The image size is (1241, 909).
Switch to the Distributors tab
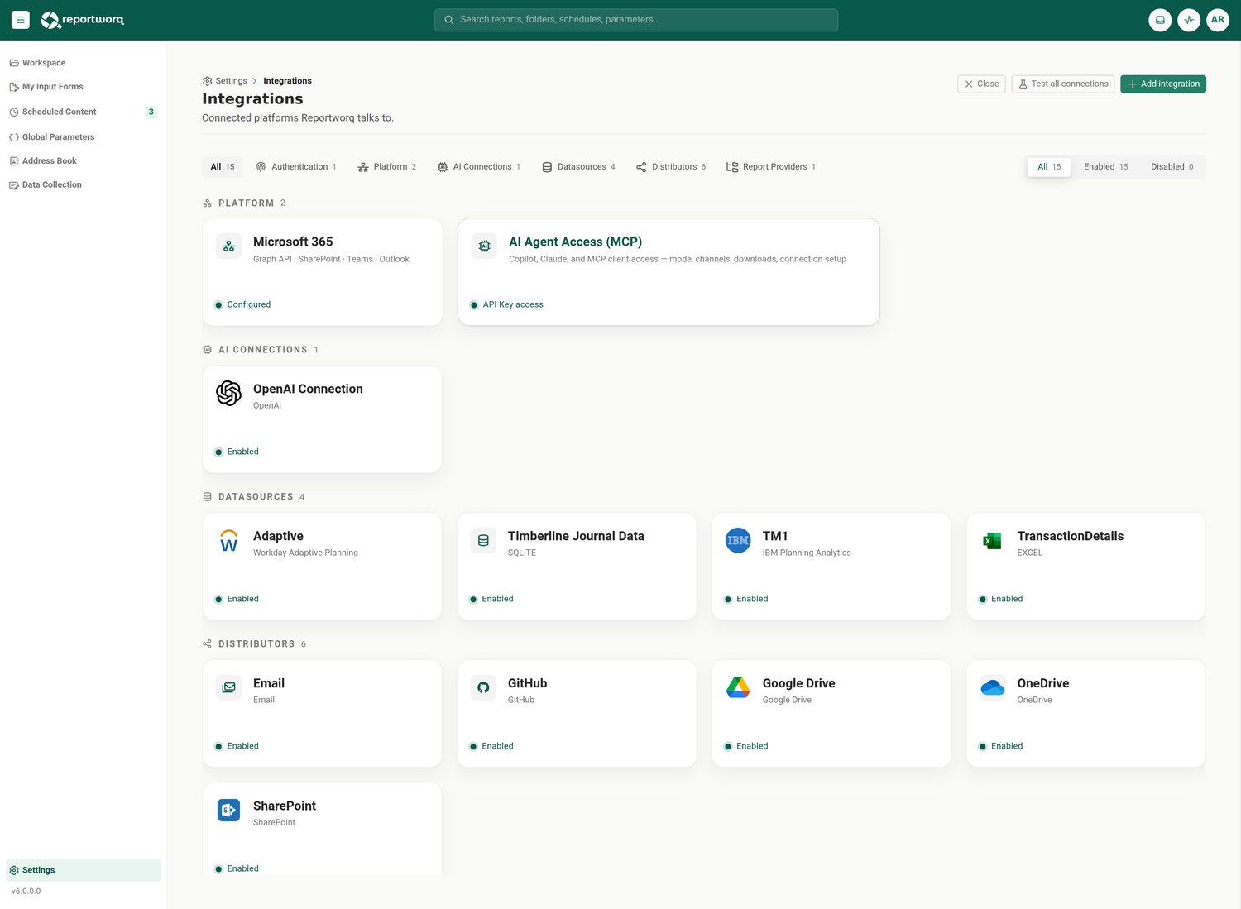(x=671, y=167)
